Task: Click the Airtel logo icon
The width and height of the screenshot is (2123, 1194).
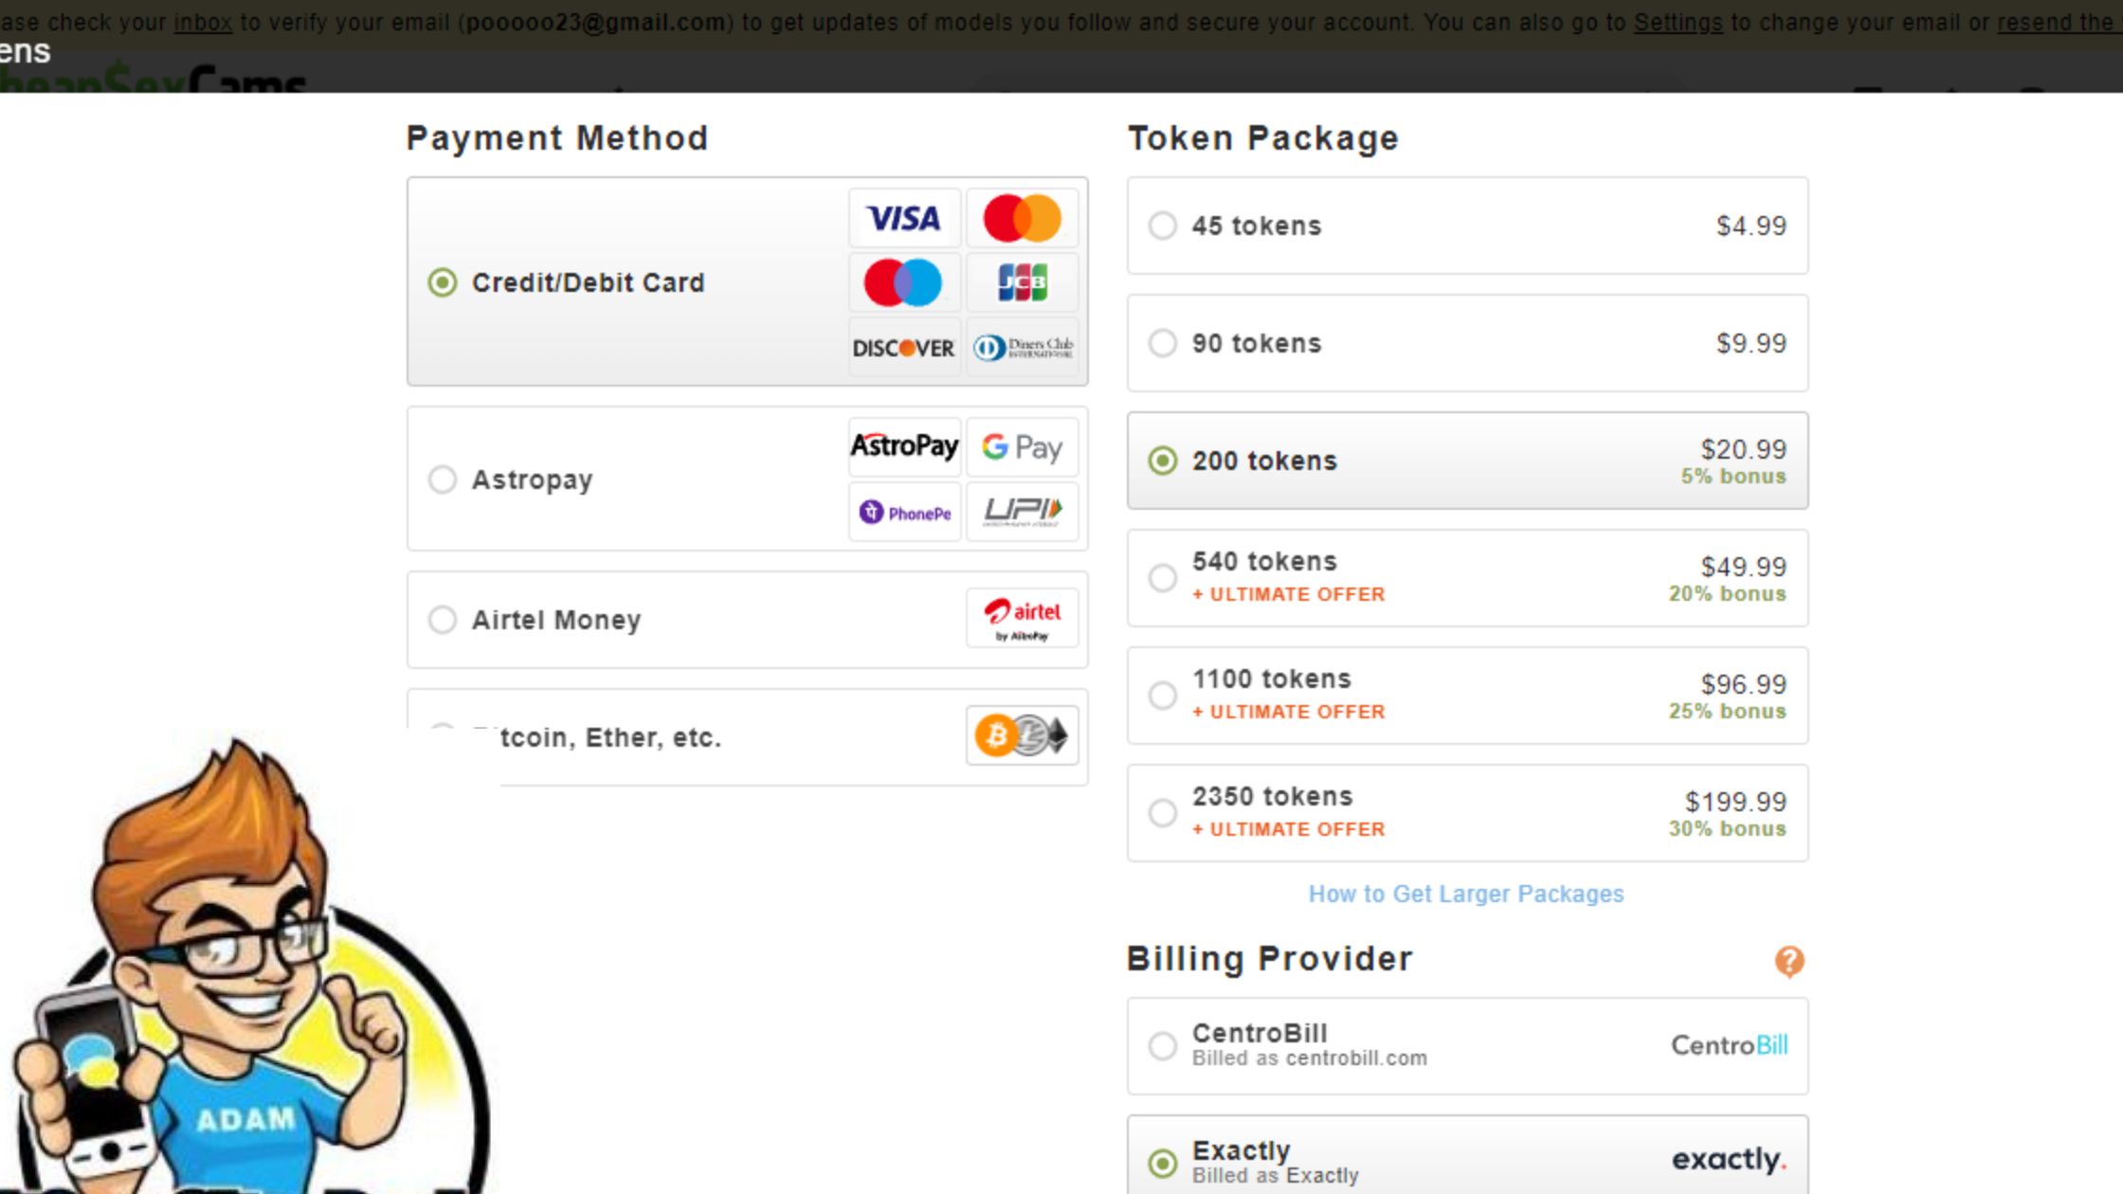Action: (1022, 619)
